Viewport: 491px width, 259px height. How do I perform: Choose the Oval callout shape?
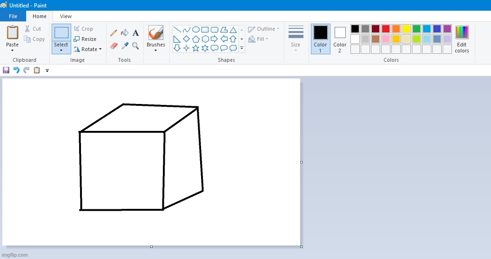pos(224,48)
